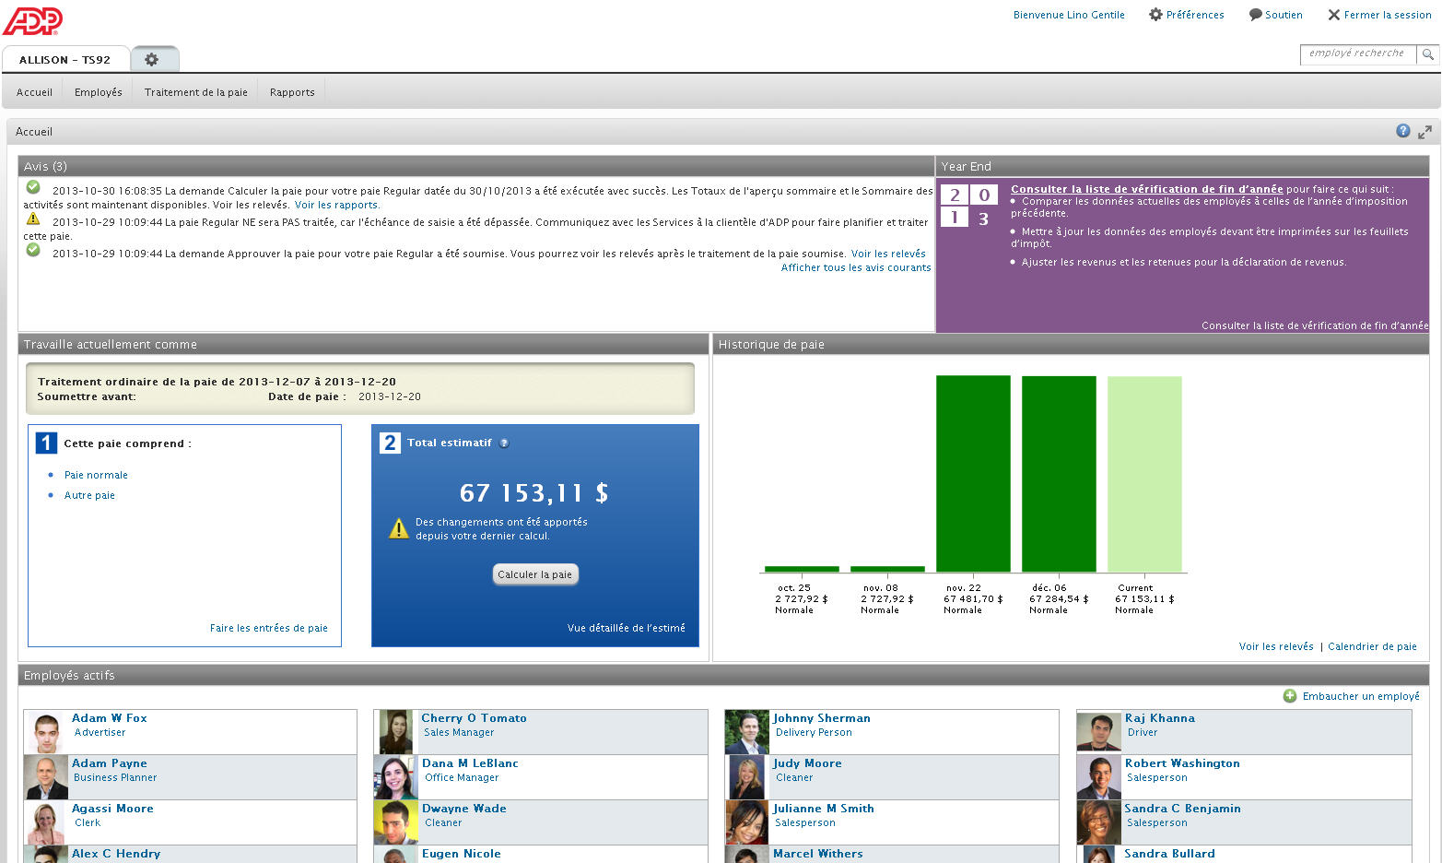Viewport: 1442px width, 863px height.
Task: Open Adam W Fox employee photo
Action: 46,732
